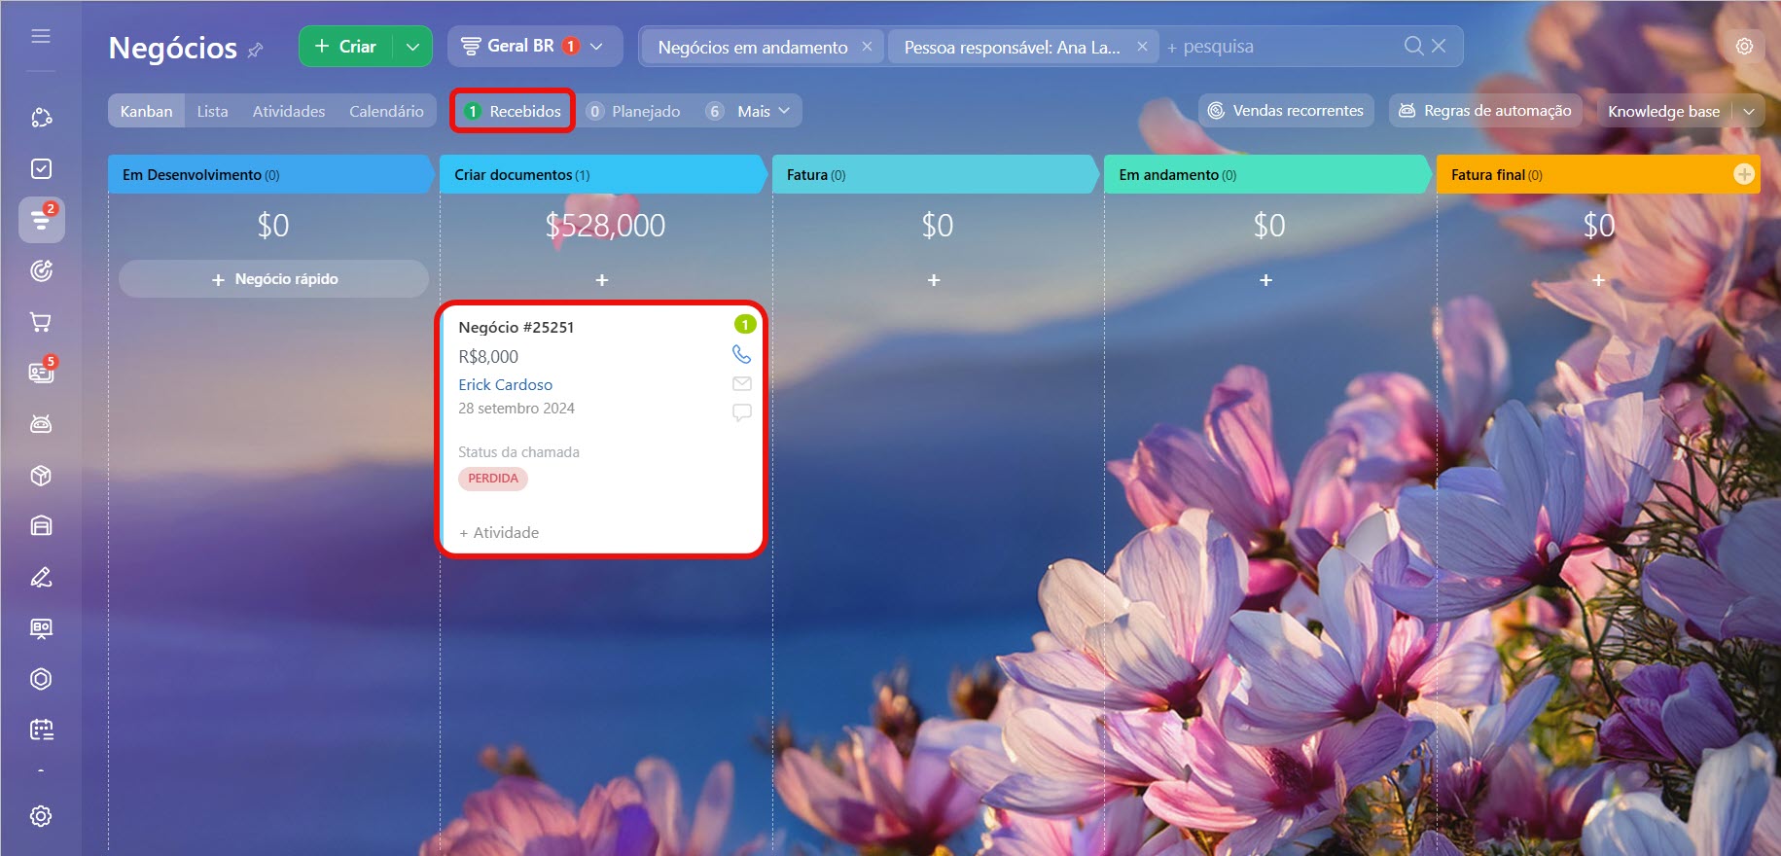Click the Negócio rápido button
The image size is (1781, 856).
coord(273,279)
